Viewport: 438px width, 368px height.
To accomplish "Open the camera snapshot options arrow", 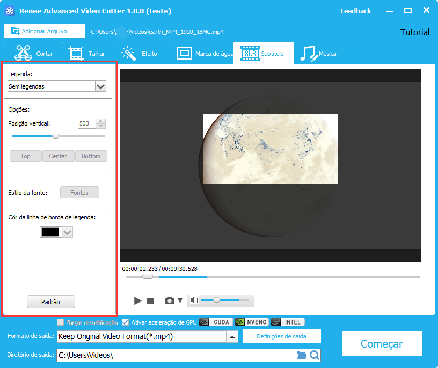I will pyautogui.click(x=180, y=301).
